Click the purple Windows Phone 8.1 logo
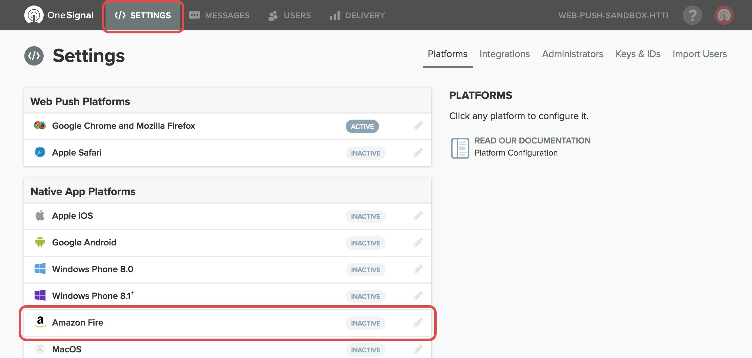This screenshot has width=752, height=358. (x=40, y=295)
